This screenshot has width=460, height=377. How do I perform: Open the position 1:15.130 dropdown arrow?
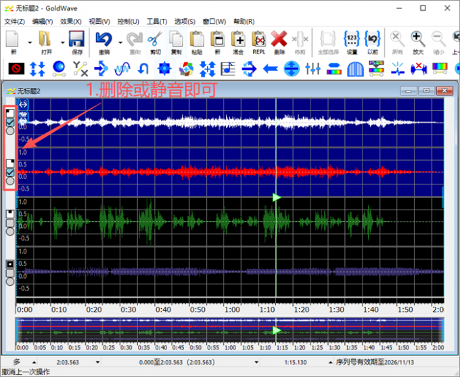point(331,362)
